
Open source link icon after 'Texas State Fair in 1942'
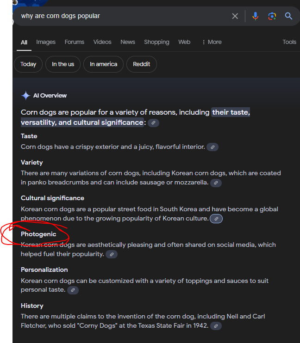tap(216, 326)
